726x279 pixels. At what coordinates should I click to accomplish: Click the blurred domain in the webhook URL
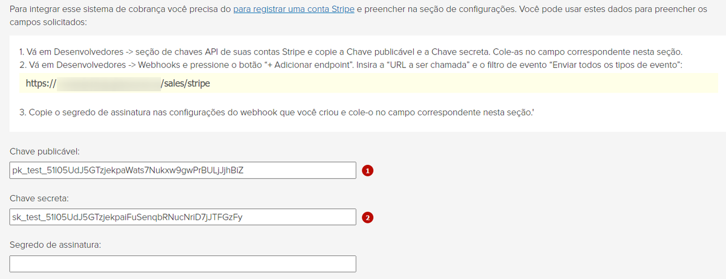109,84
